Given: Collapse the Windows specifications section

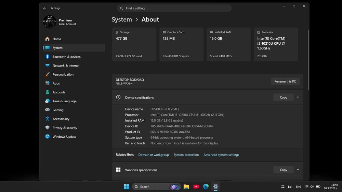Looking at the screenshot, I should point(298,169).
